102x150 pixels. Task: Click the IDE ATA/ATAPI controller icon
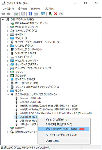pyautogui.click(x=12, y=23)
